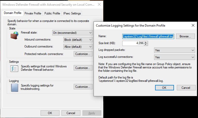Click OK in the firewall properties window

[x=50, y=113]
